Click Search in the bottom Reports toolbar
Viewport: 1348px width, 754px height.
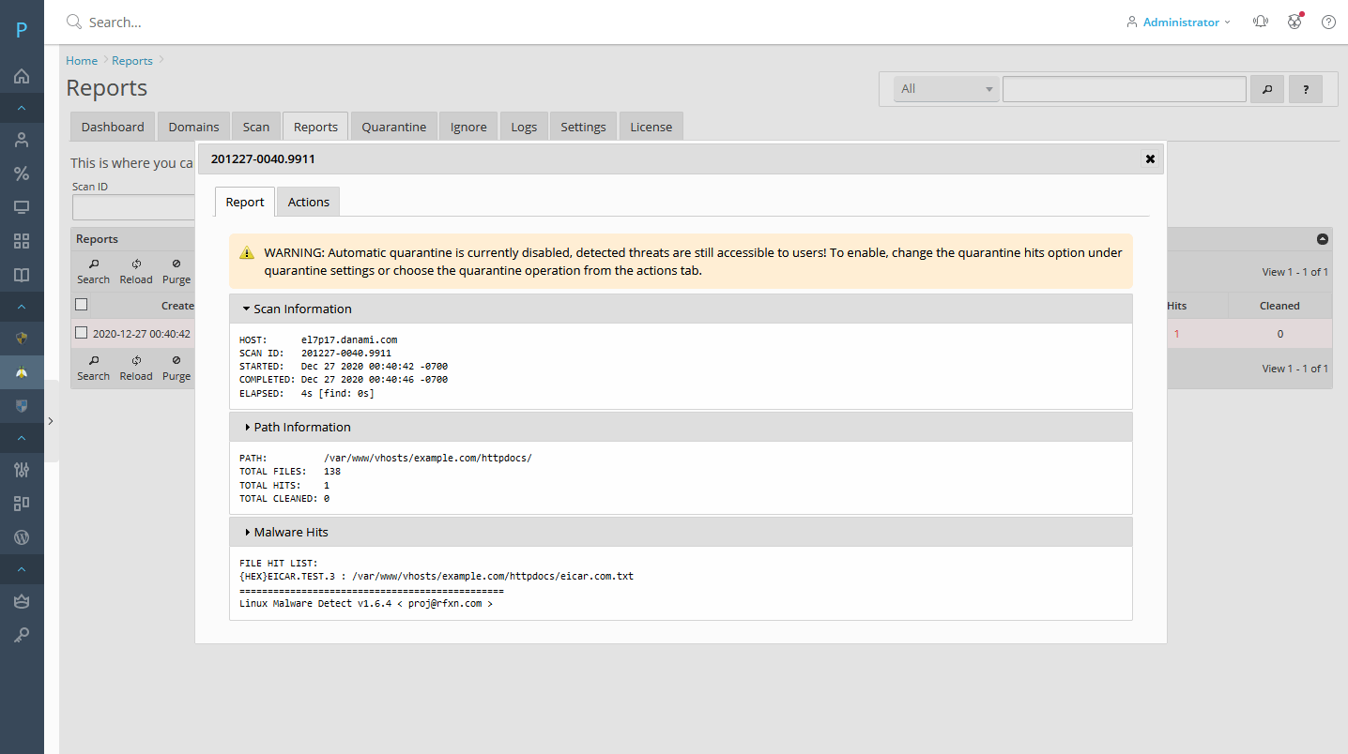point(93,368)
